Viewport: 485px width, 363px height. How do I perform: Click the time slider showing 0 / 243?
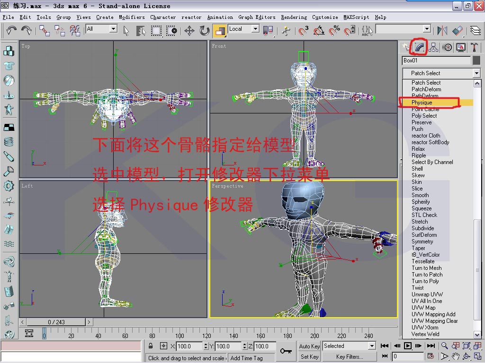click(x=56, y=322)
